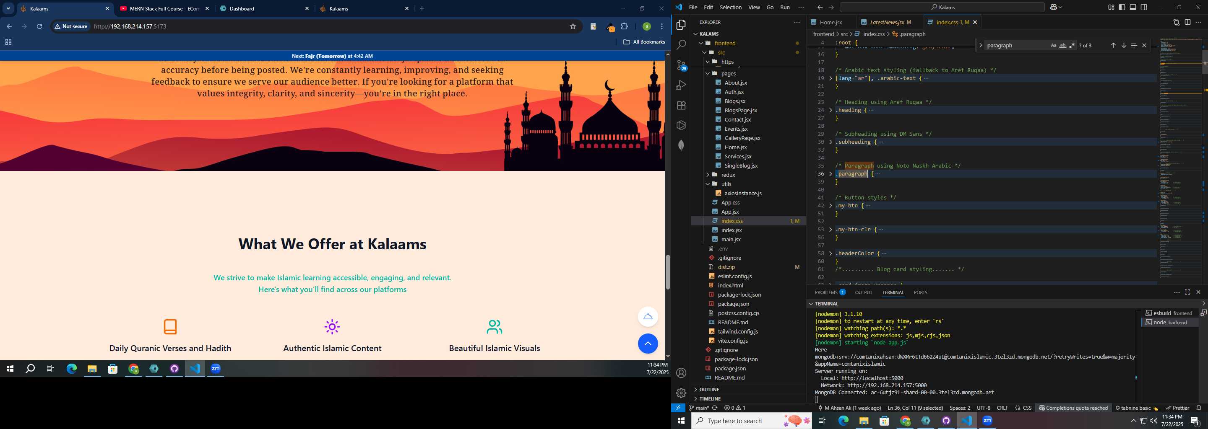This screenshot has width=1208, height=429.
Task: Select the esbuild frontend terminal
Action: click(x=1169, y=313)
